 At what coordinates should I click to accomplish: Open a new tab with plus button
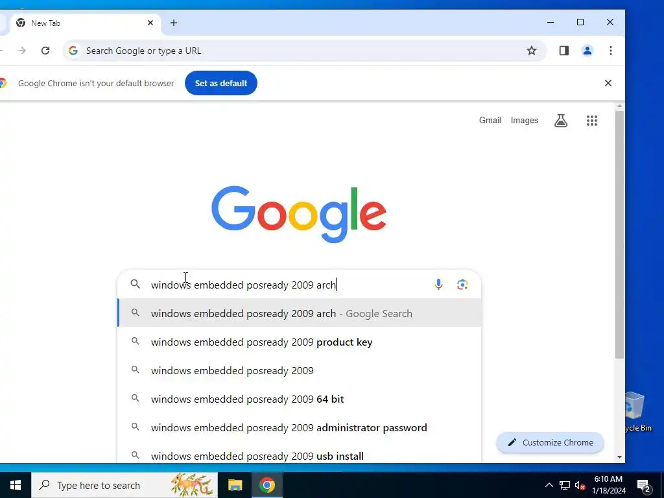point(174,23)
